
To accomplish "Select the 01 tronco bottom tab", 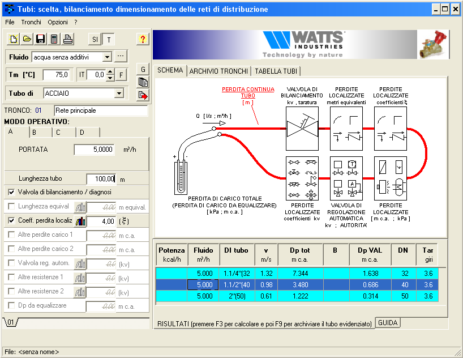I will pos(11,322).
